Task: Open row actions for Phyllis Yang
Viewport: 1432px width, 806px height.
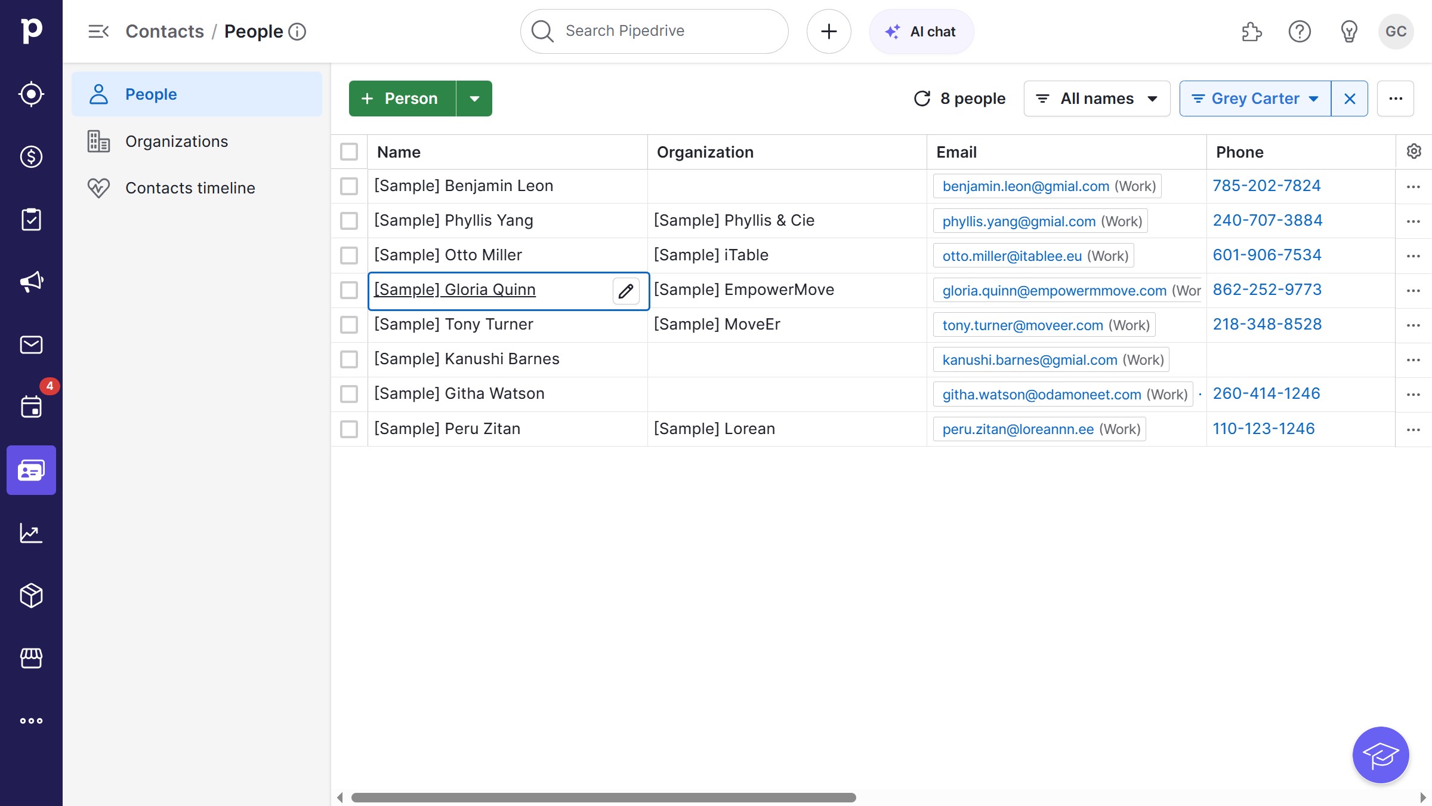Action: [1414, 222]
